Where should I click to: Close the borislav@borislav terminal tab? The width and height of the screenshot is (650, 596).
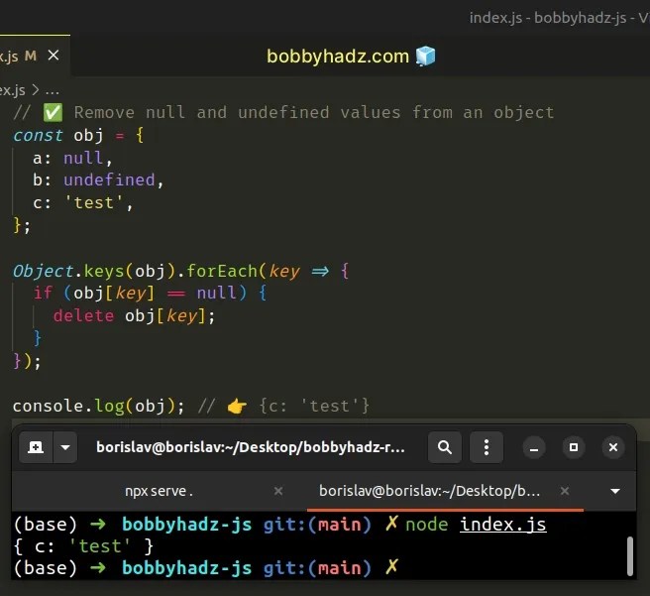coord(565,491)
